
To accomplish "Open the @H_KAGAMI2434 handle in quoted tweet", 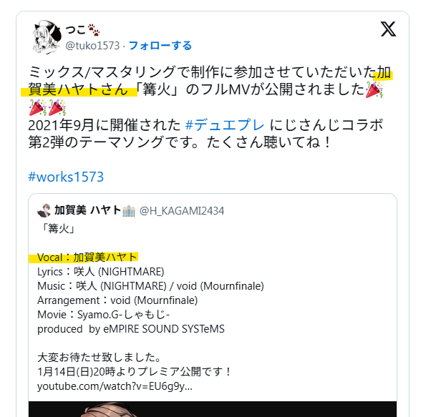I will (182, 211).
